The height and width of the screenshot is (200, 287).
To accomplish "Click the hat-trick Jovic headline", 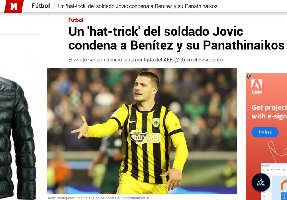I will coord(176,38).
